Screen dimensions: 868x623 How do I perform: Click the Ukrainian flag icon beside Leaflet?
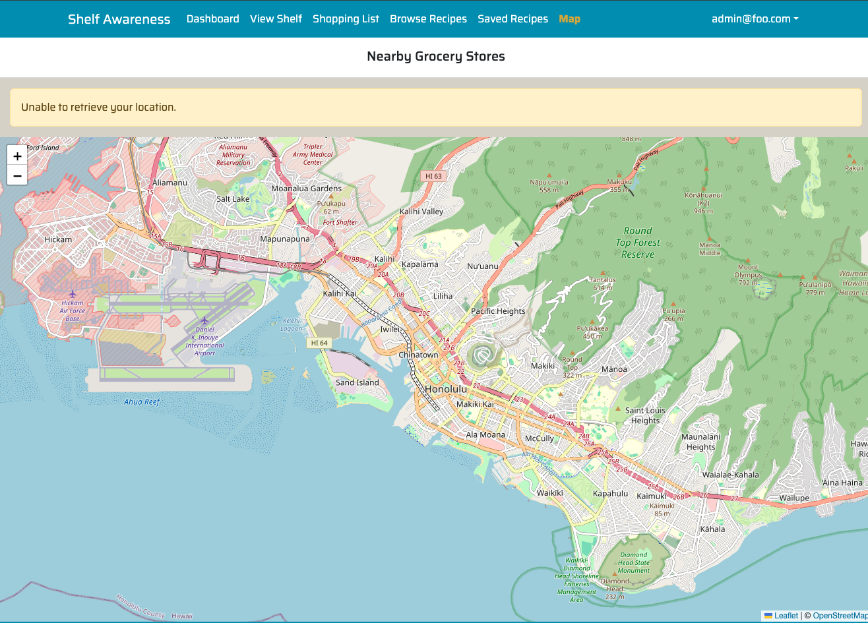pyautogui.click(x=768, y=616)
